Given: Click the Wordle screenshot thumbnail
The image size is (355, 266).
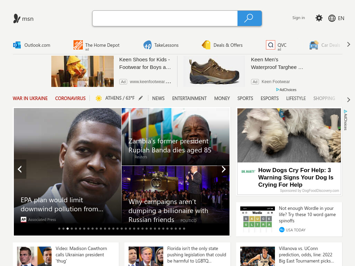Looking at the screenshot, I should coord(258,219).
